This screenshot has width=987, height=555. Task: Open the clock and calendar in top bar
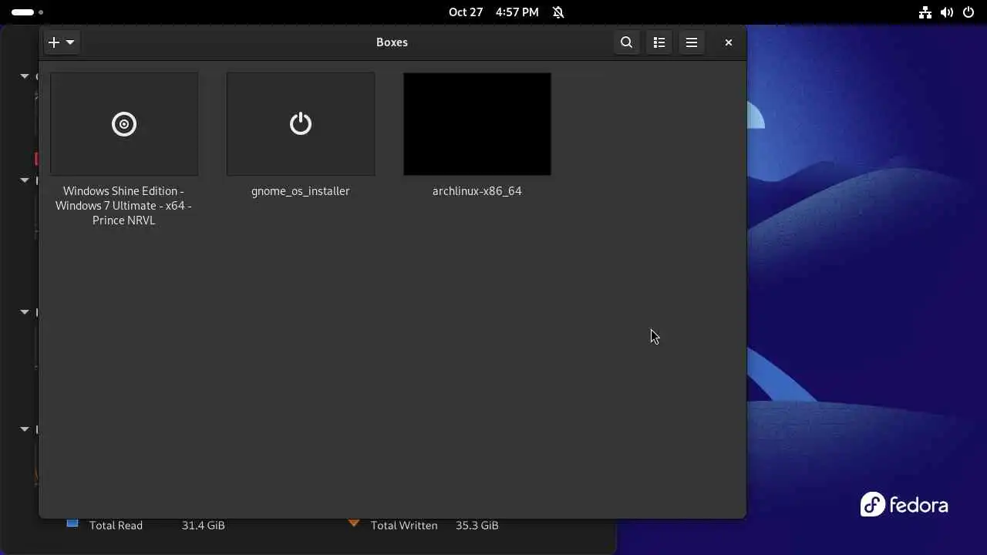pos(493,12)
